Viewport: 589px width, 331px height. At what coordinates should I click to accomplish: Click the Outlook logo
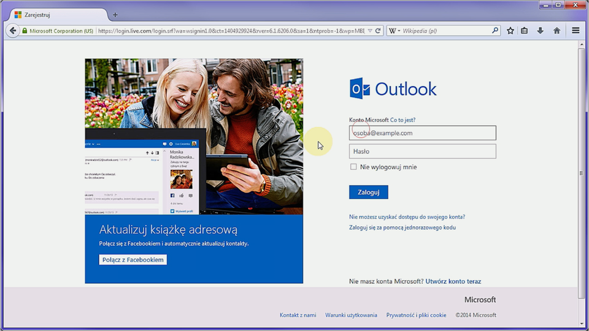[x=393, y=89]
